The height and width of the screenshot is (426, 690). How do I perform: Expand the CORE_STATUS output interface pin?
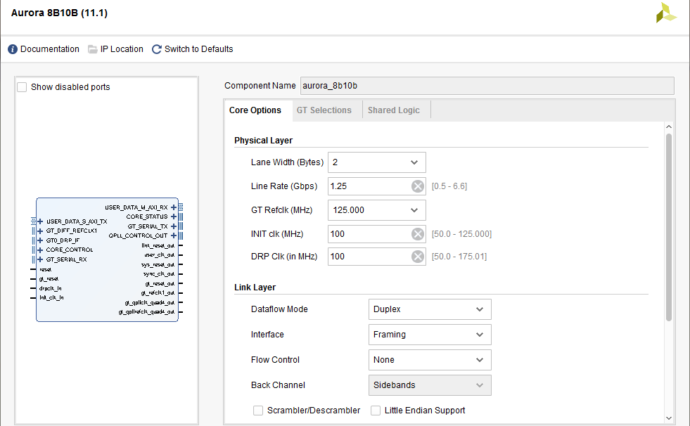[174, 217]
